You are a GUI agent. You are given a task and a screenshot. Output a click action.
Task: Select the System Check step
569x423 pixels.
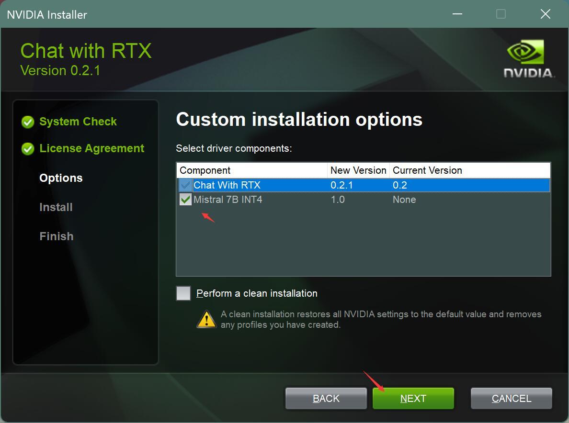pos(78,122)
